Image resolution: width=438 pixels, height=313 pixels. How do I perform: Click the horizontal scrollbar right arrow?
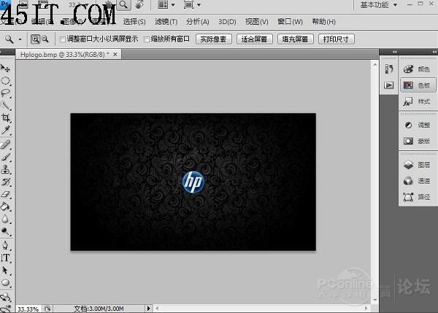(x=366, y=308)
